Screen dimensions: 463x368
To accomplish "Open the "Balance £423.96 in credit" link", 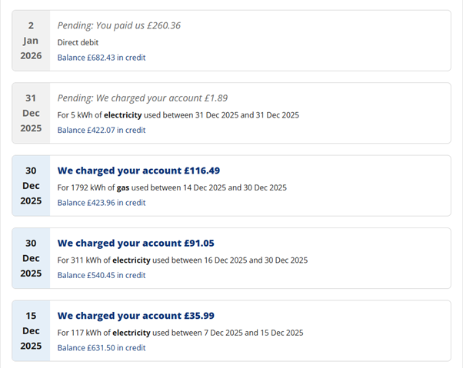I will (102, 203).
